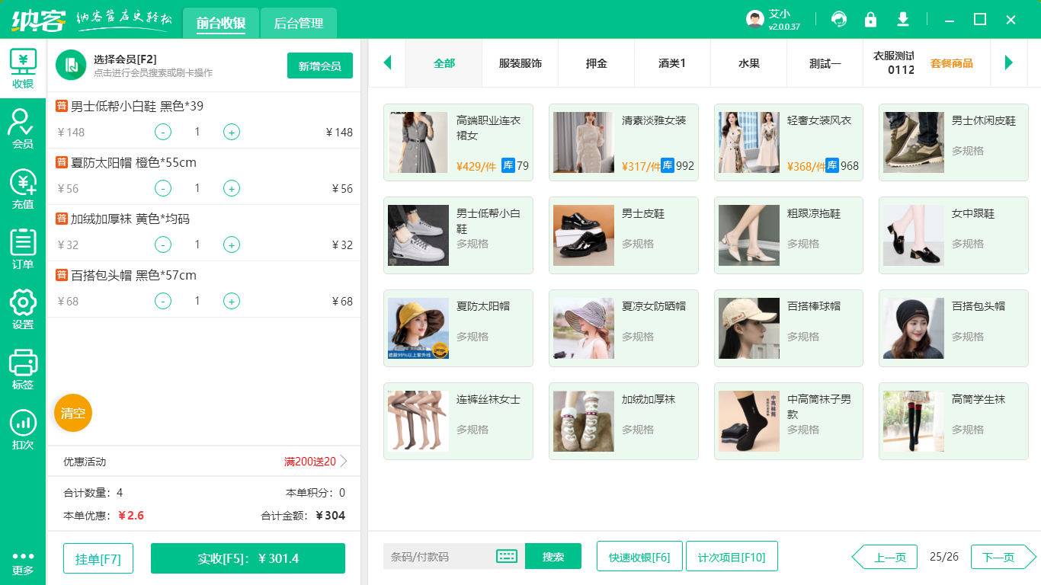Screen dimensions: 1041x585
Task: Select cart row 夏防太阳帽 橙色*55cm
Action: [204, 177]
